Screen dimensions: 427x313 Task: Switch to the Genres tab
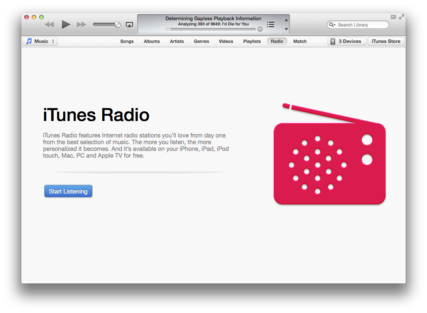[x=201, y=41]
